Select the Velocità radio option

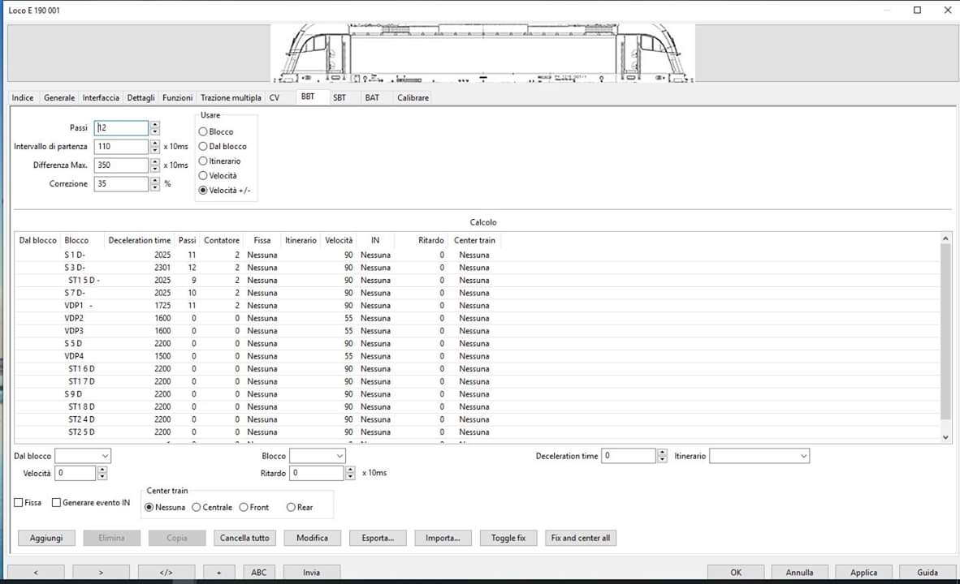[x=203, y=176]
